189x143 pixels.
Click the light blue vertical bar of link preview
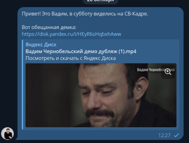click(22, 85)
